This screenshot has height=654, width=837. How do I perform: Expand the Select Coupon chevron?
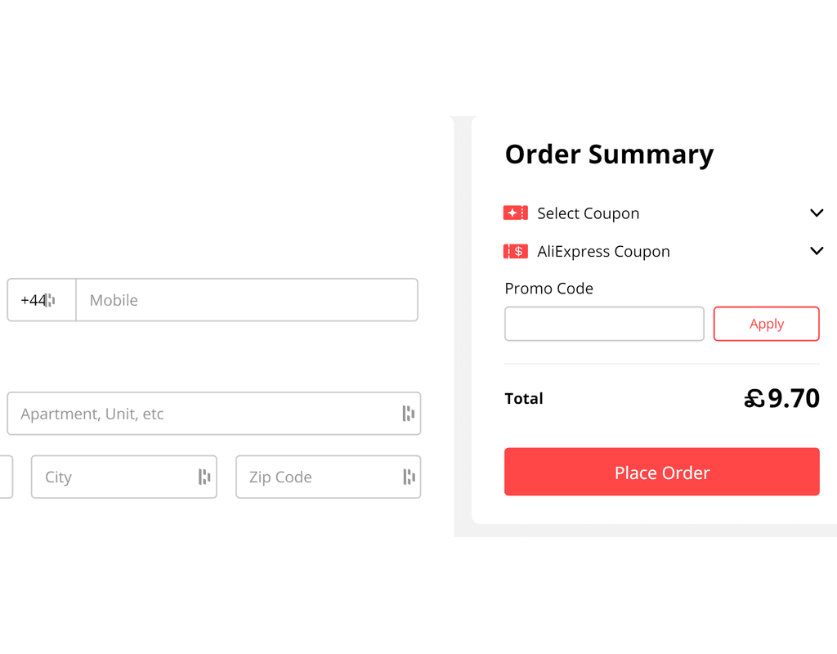pos(816,213)
